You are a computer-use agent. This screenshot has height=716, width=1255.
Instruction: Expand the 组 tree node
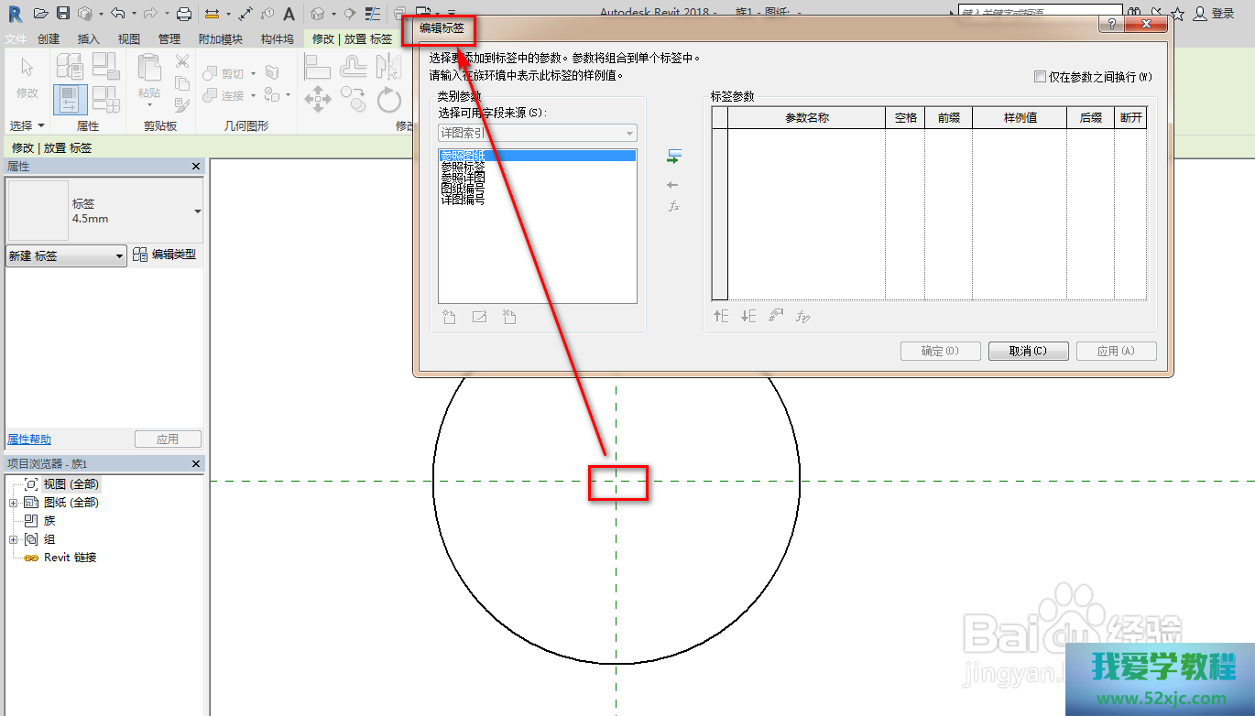[14, 539]
